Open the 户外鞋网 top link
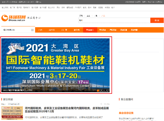Screen dimensions: 164x121 78,8
